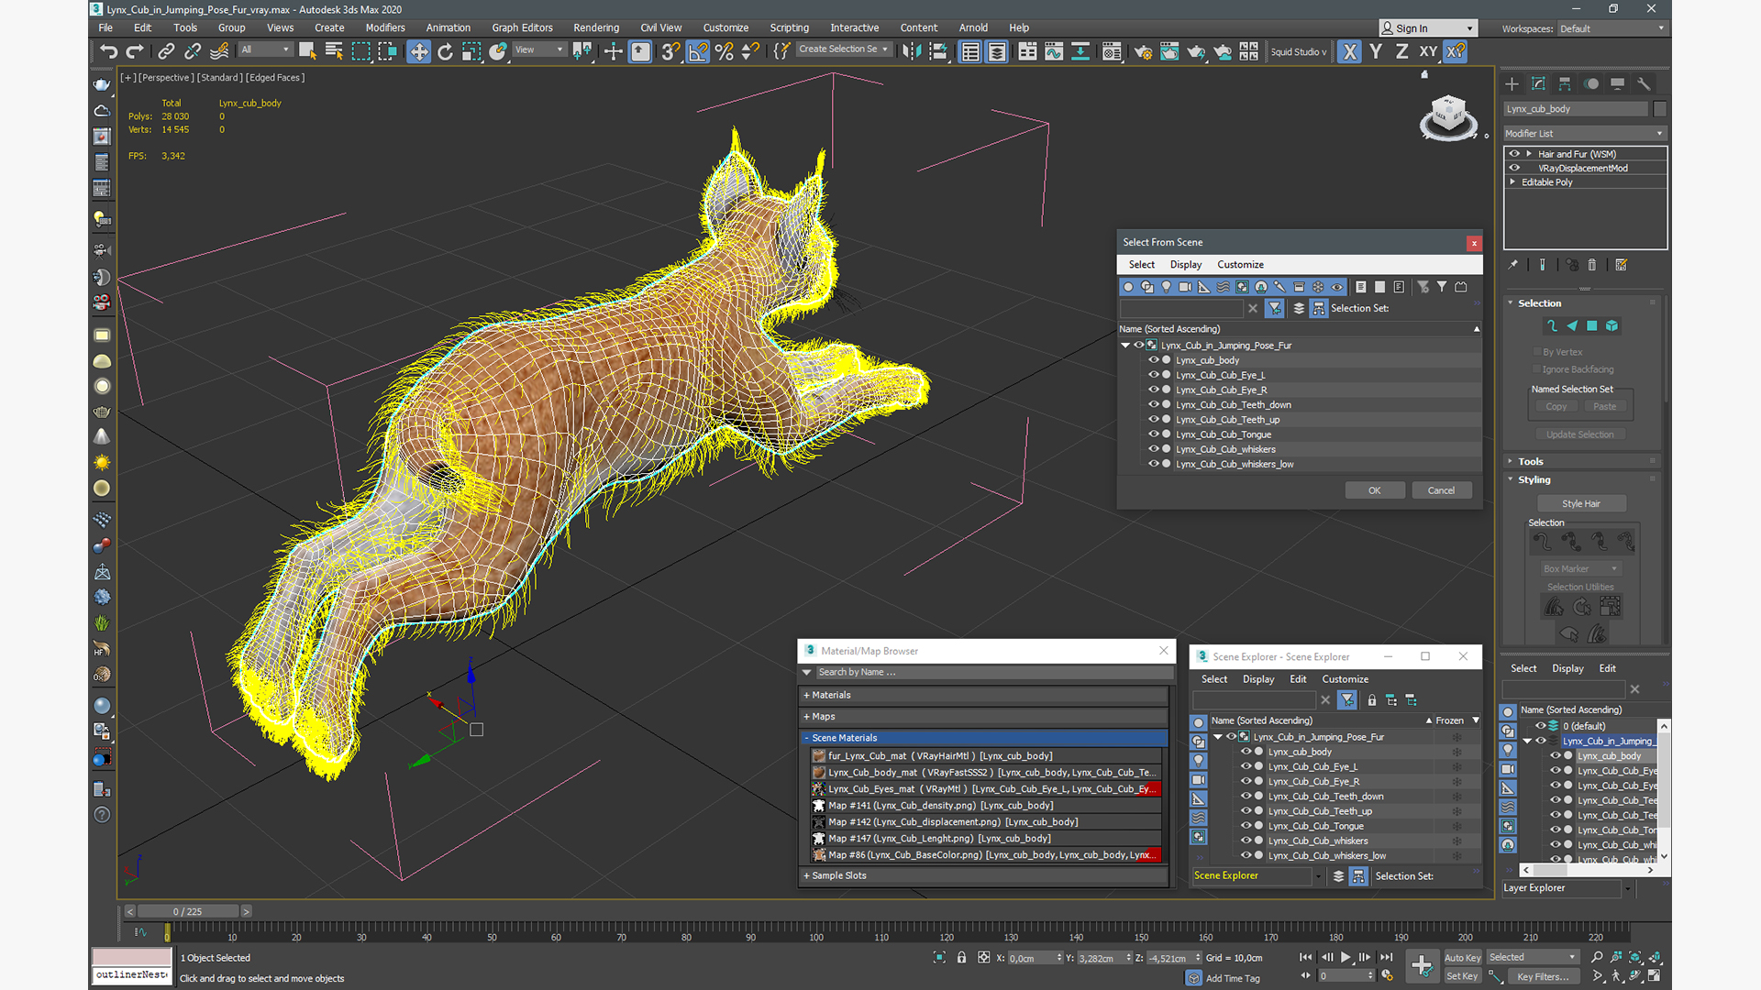
Task: Open the Render Setup teapot icon
Action: pyautogui.click(x=1143, y=52)
